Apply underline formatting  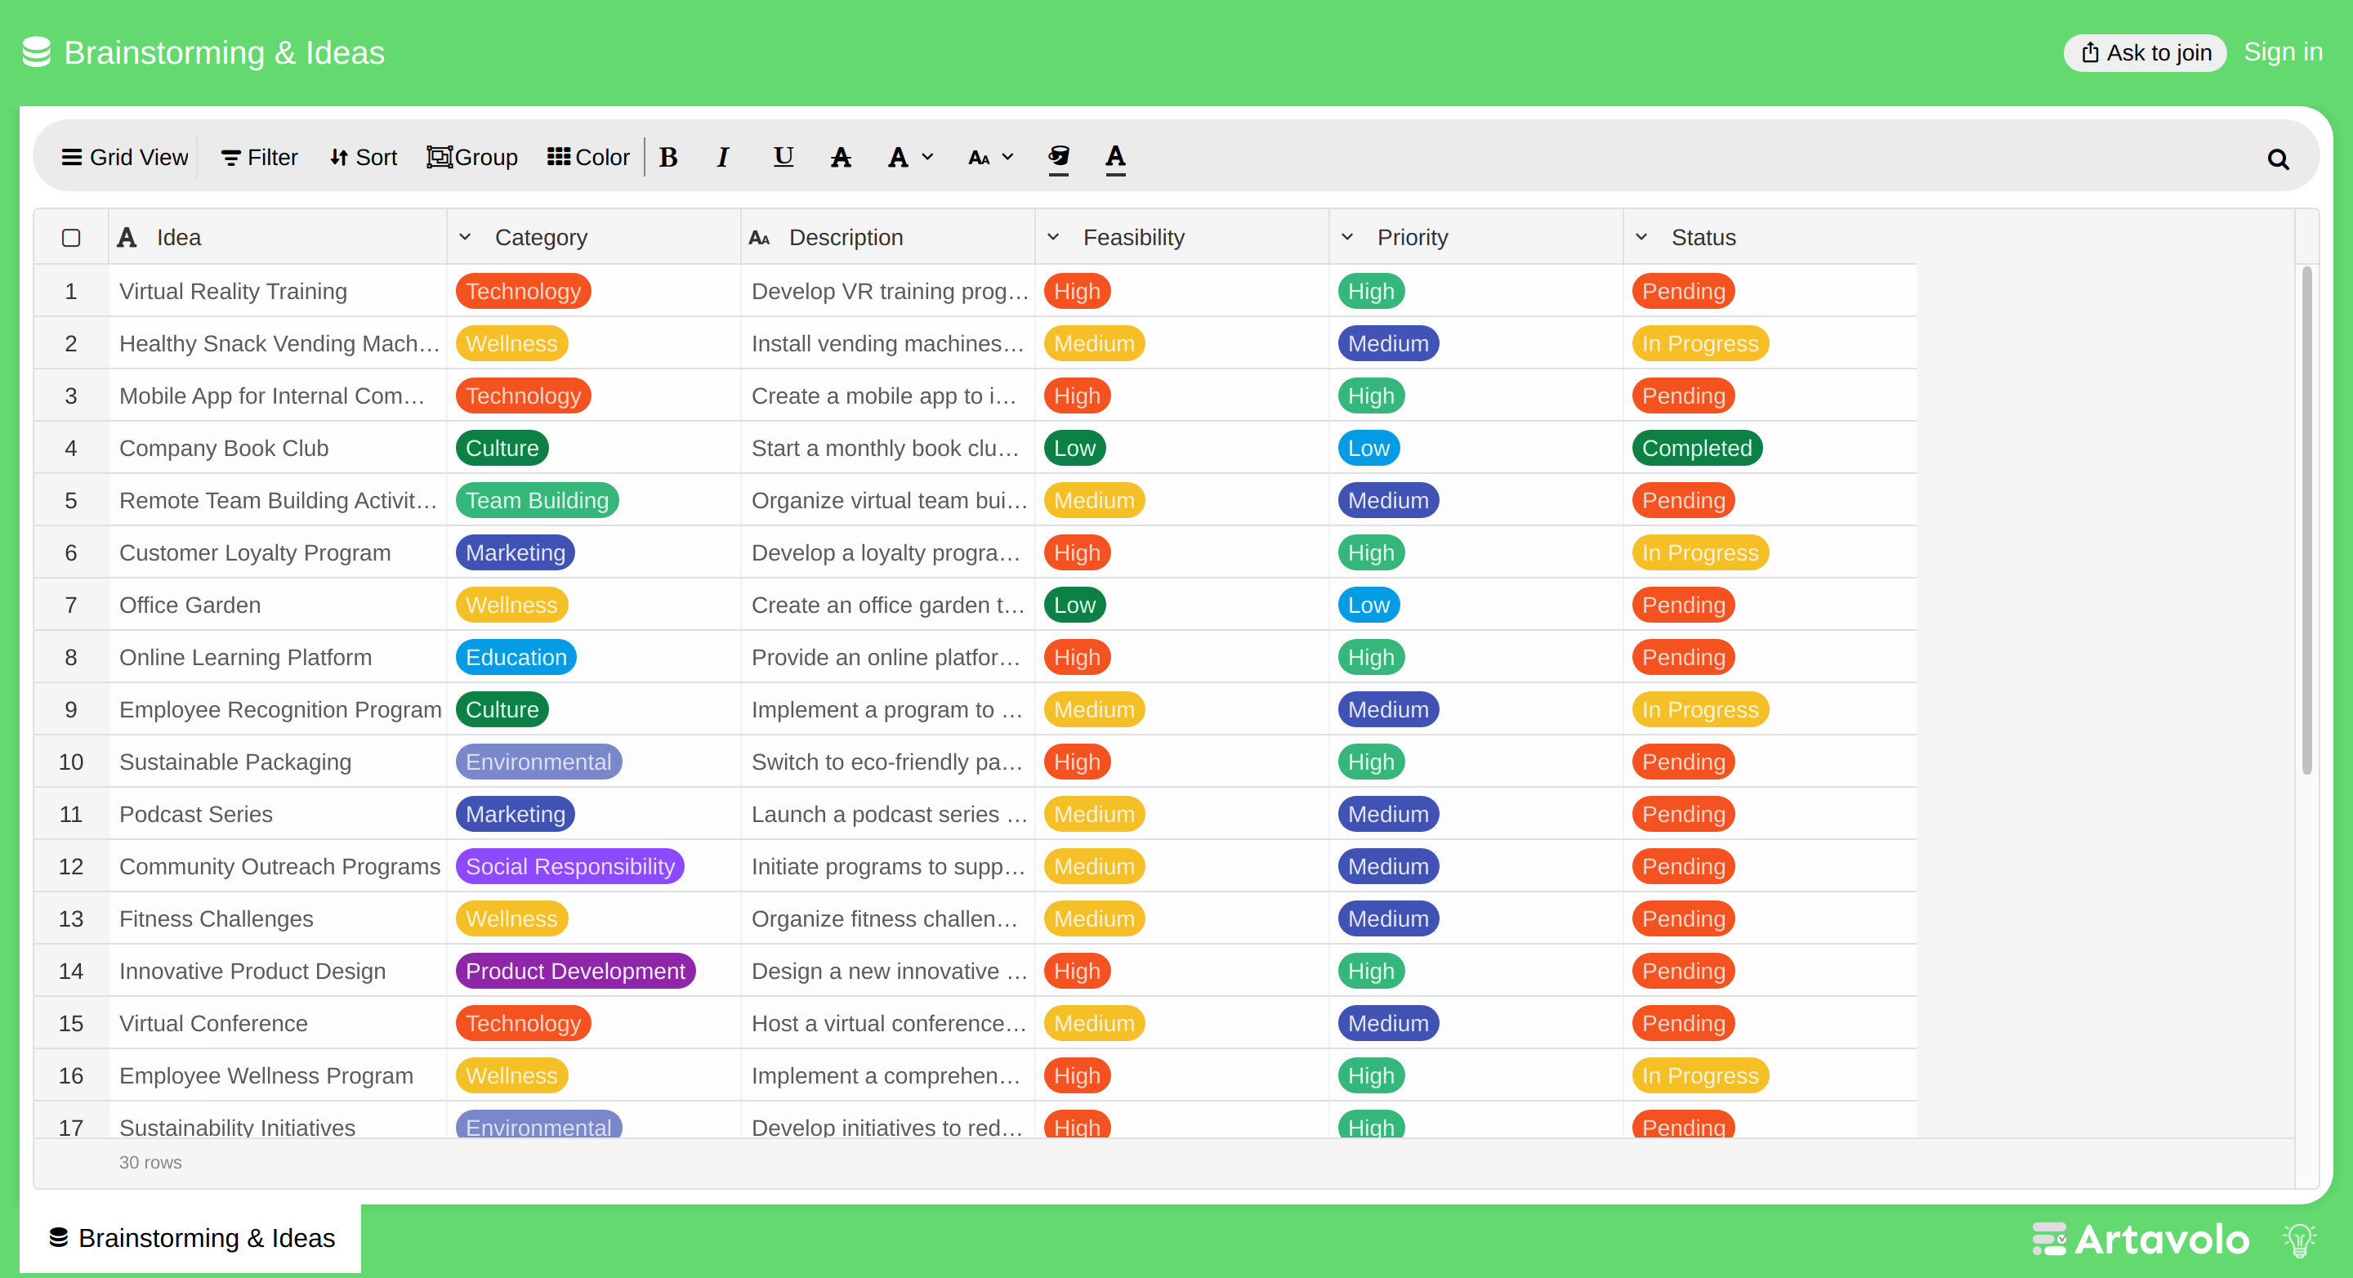pyautogui.click(x=783, y=157)
